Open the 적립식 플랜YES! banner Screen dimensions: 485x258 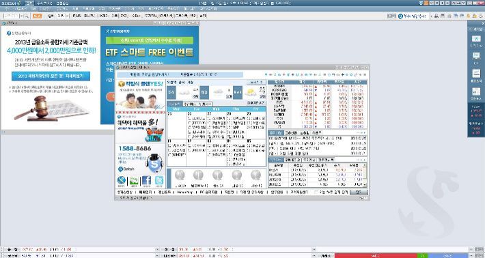tap(141, 95)
